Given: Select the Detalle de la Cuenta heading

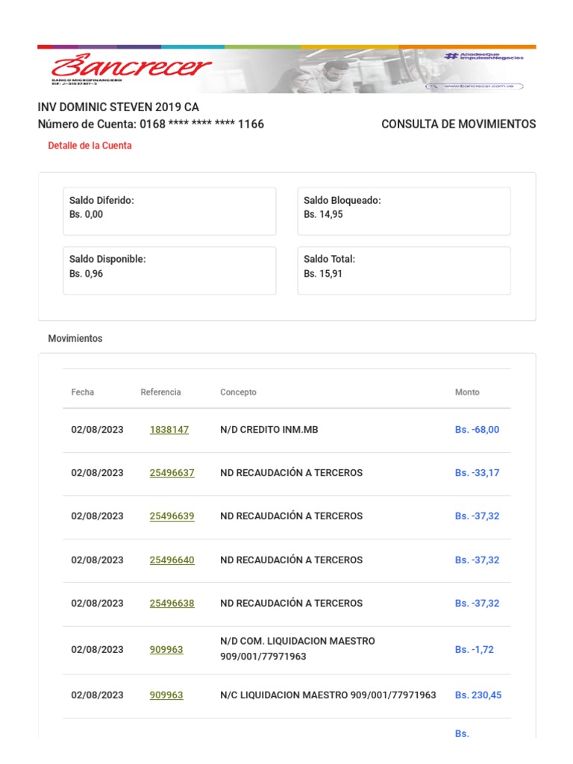Looking at the screenshot, I should (90, 145).
